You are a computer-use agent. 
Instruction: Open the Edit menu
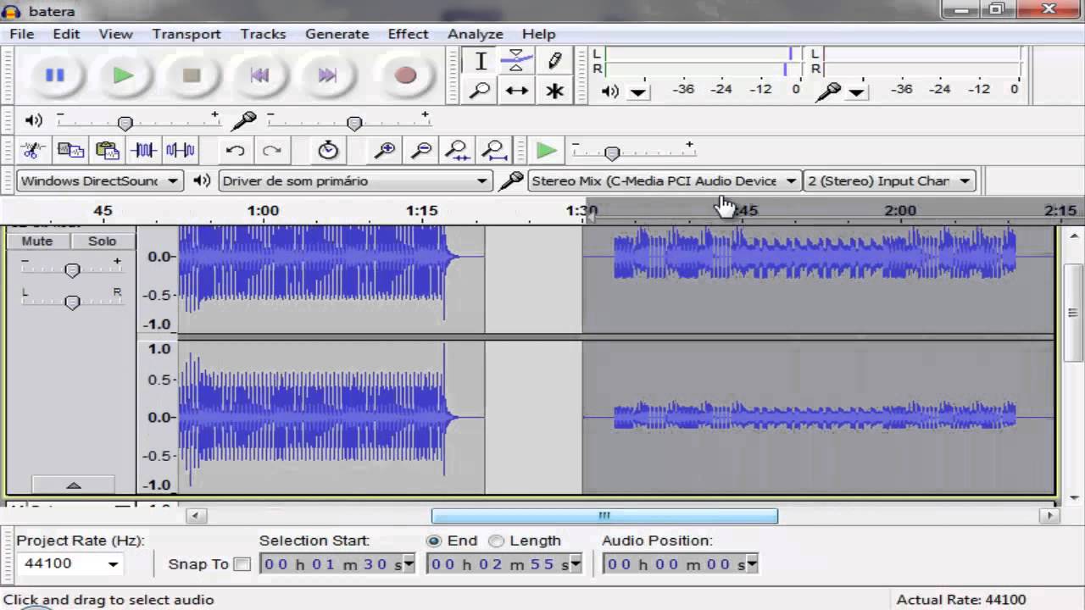(66, 34)
